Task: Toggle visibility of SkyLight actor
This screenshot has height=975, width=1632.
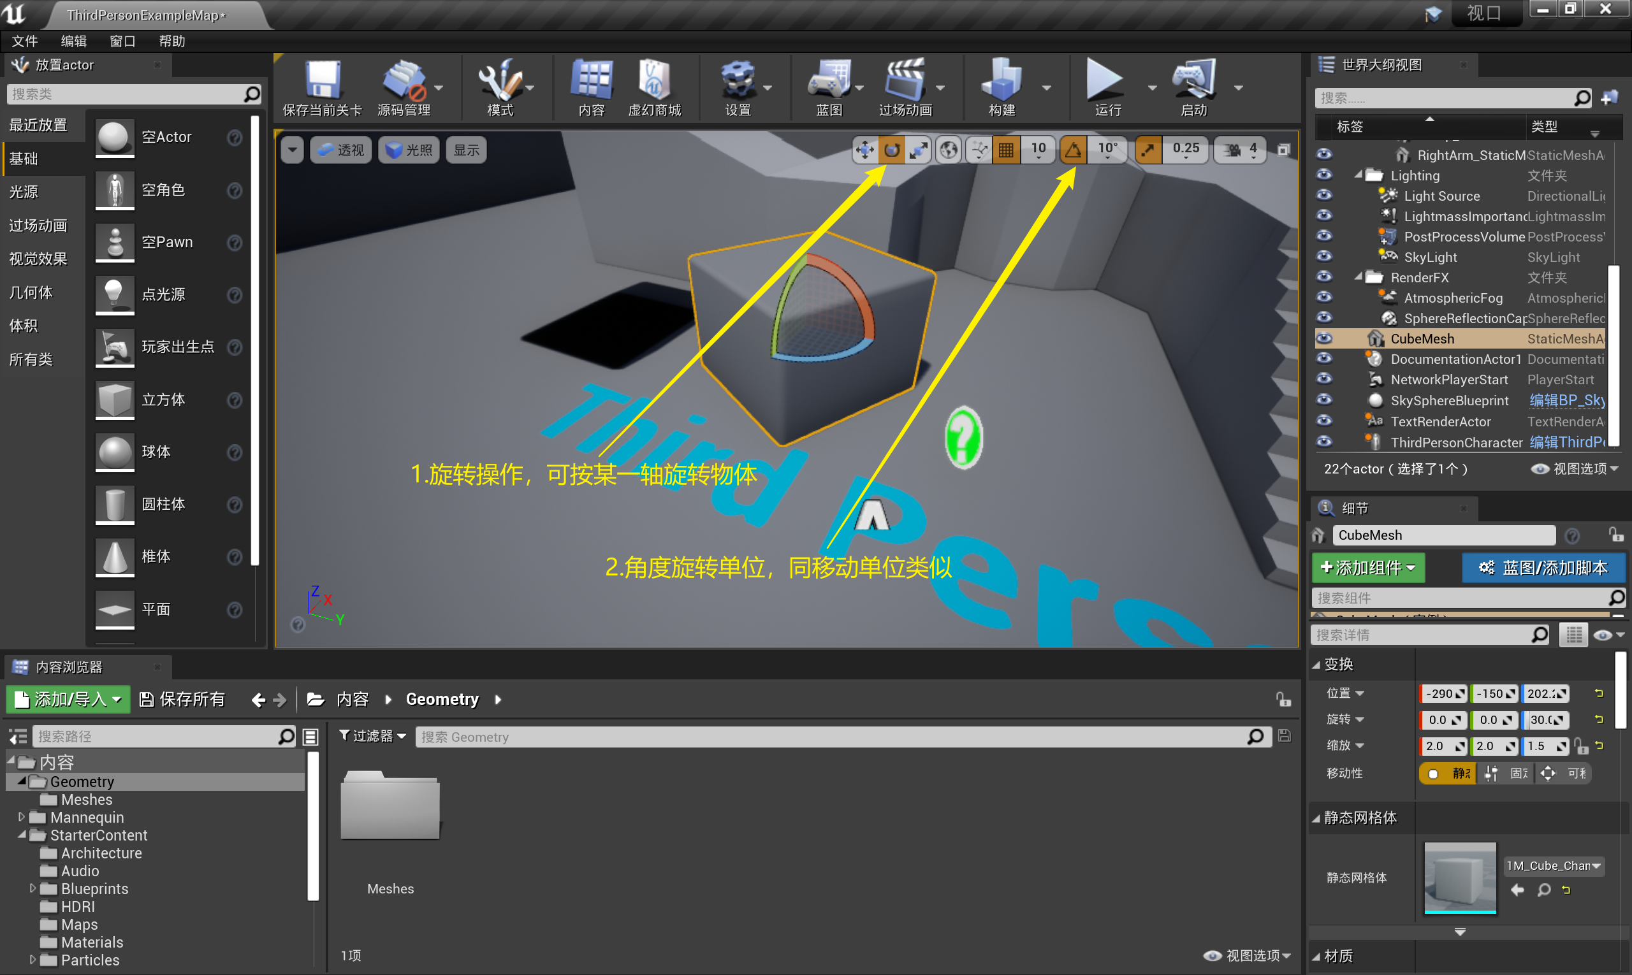Action: 1323,257
